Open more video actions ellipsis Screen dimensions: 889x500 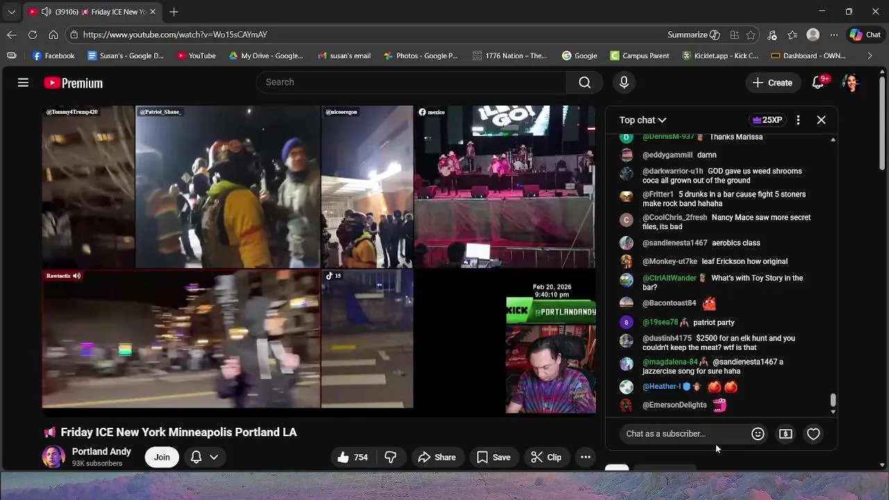click(585, 457)
